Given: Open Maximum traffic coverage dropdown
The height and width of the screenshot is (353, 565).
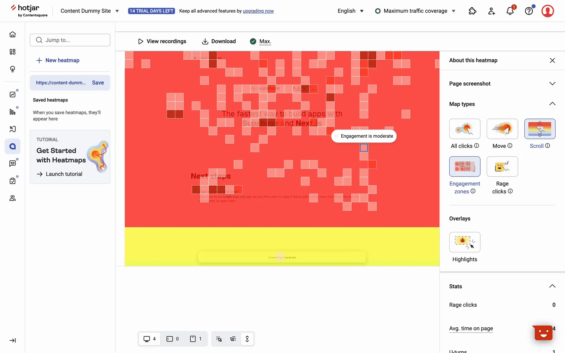Looking at the screenshot, I should 415,11.
